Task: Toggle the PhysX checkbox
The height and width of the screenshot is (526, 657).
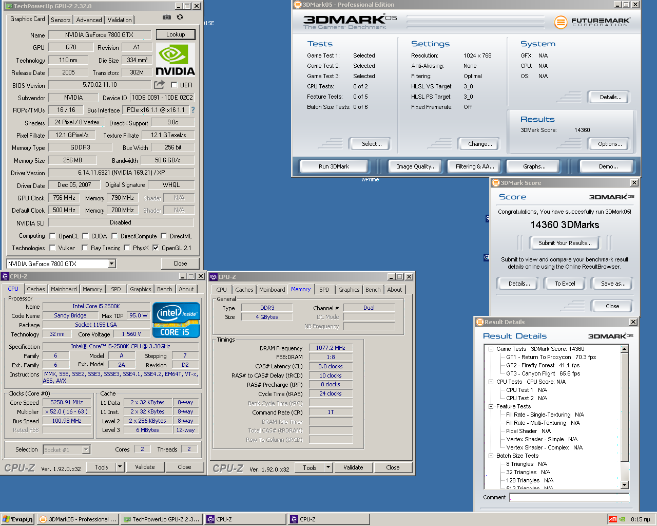Action: [127, 248]
